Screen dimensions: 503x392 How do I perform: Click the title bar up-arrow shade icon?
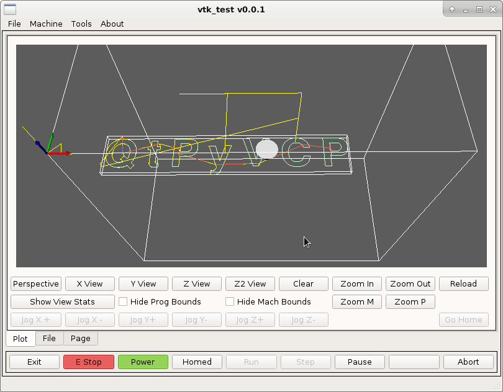pos(452,9)
